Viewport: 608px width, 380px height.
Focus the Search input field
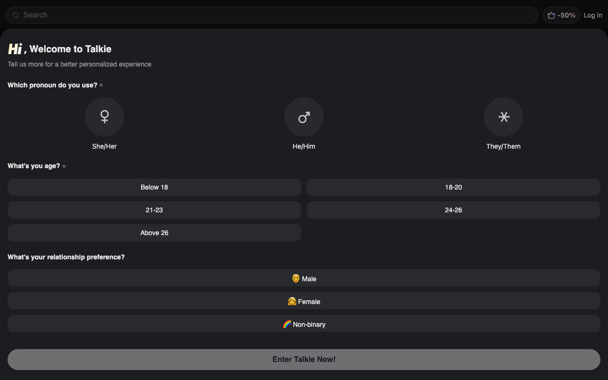pyautogui.click(x=272, y=15)
